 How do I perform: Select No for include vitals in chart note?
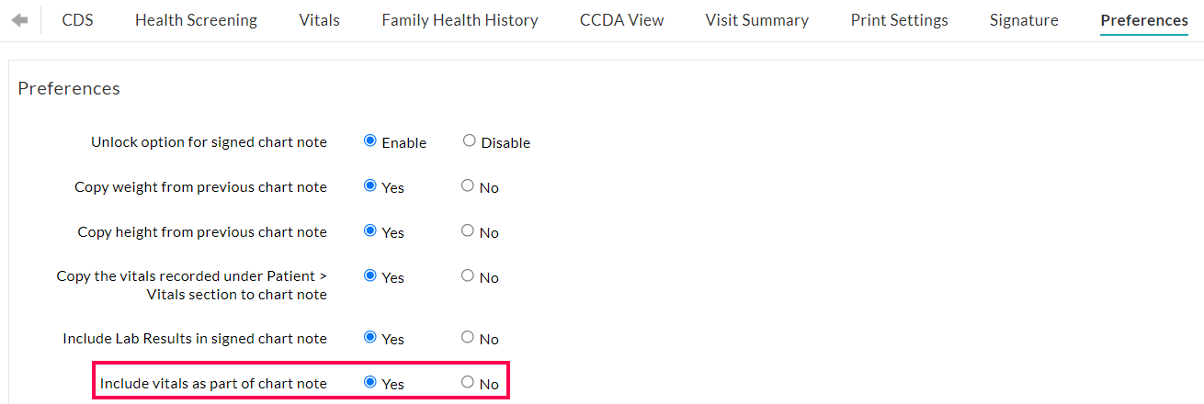(x=468, y=382)
